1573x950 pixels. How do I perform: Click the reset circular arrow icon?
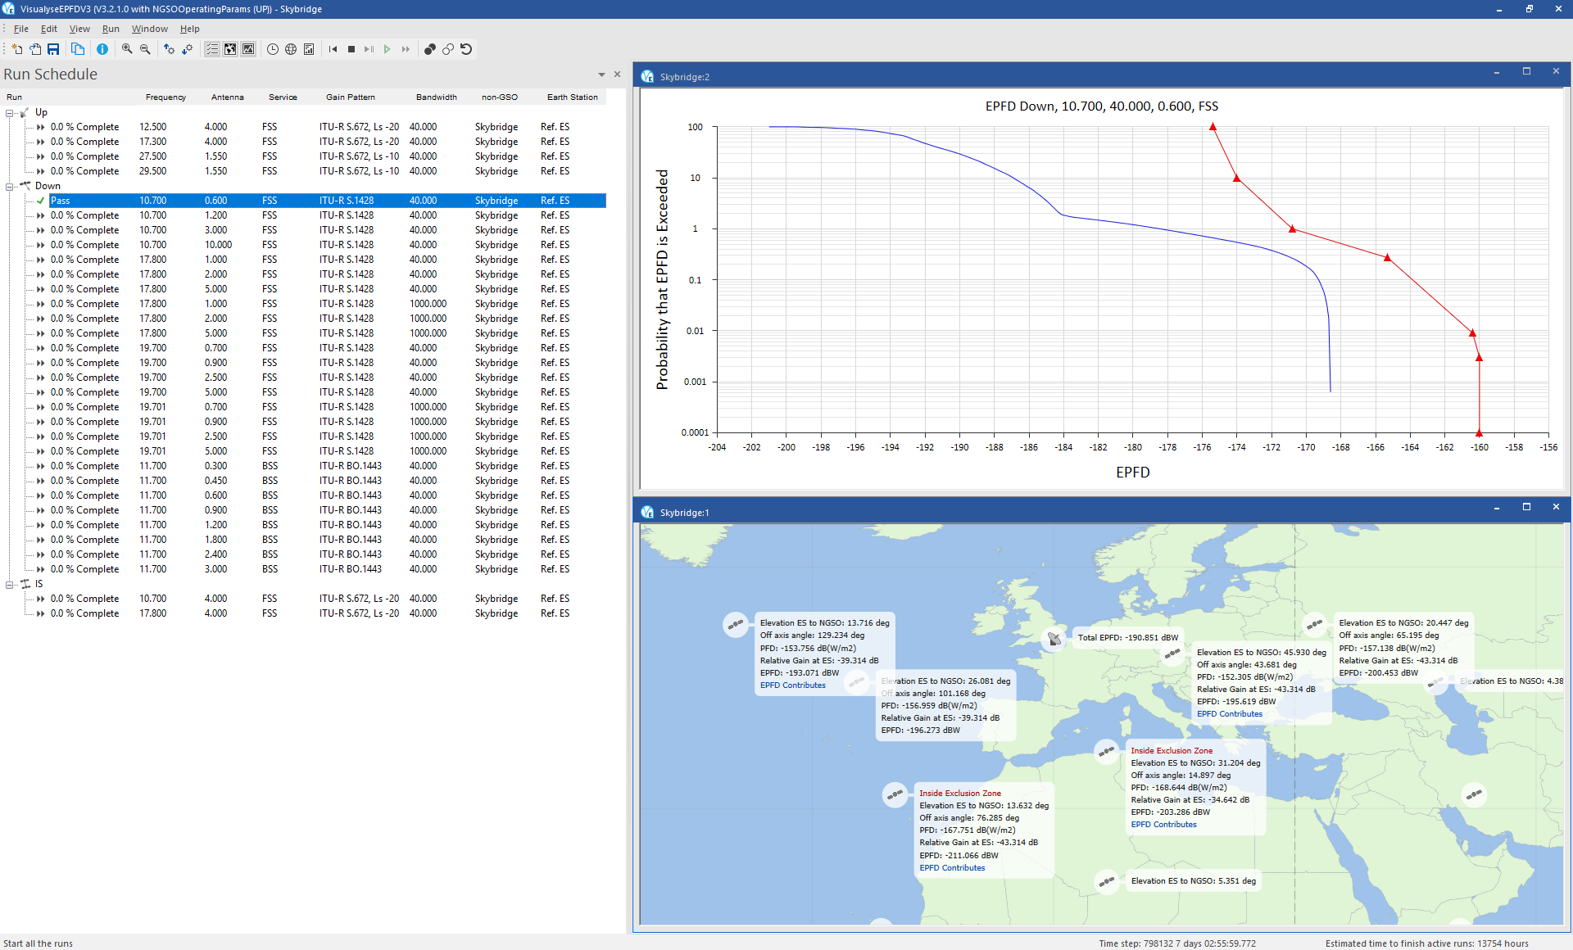(466, 49)
